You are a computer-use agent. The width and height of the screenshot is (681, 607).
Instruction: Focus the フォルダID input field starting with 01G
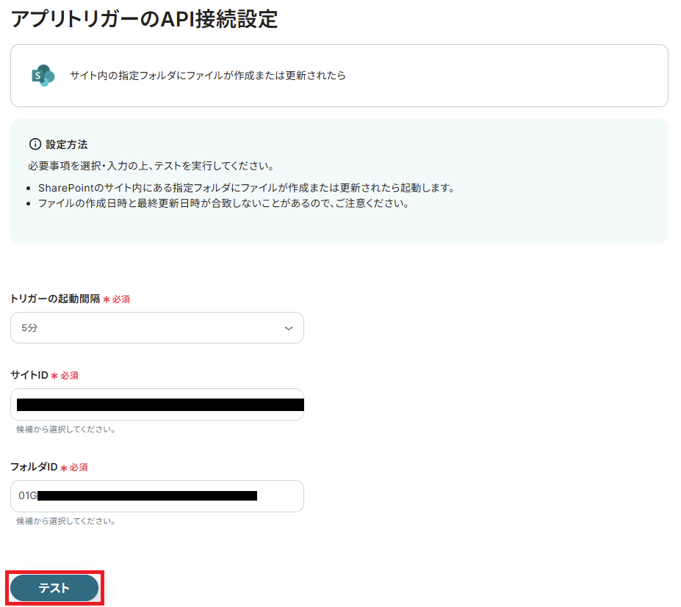(x=157, y=496)
